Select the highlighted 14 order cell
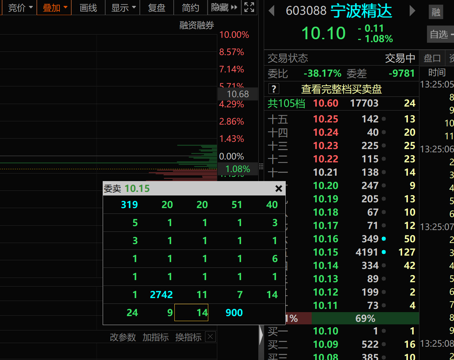The width and height of the screenshot is (454, 360). tap(191, 312)
